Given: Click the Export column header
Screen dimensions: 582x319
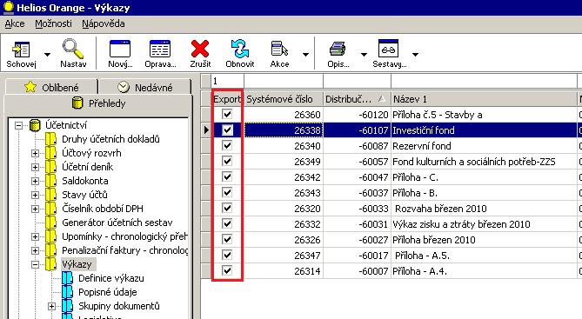Looking at the screenshot, I should 227,99.
